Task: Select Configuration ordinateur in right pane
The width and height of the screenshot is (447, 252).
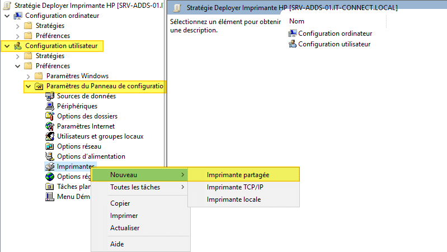Action: coord(333,34)
